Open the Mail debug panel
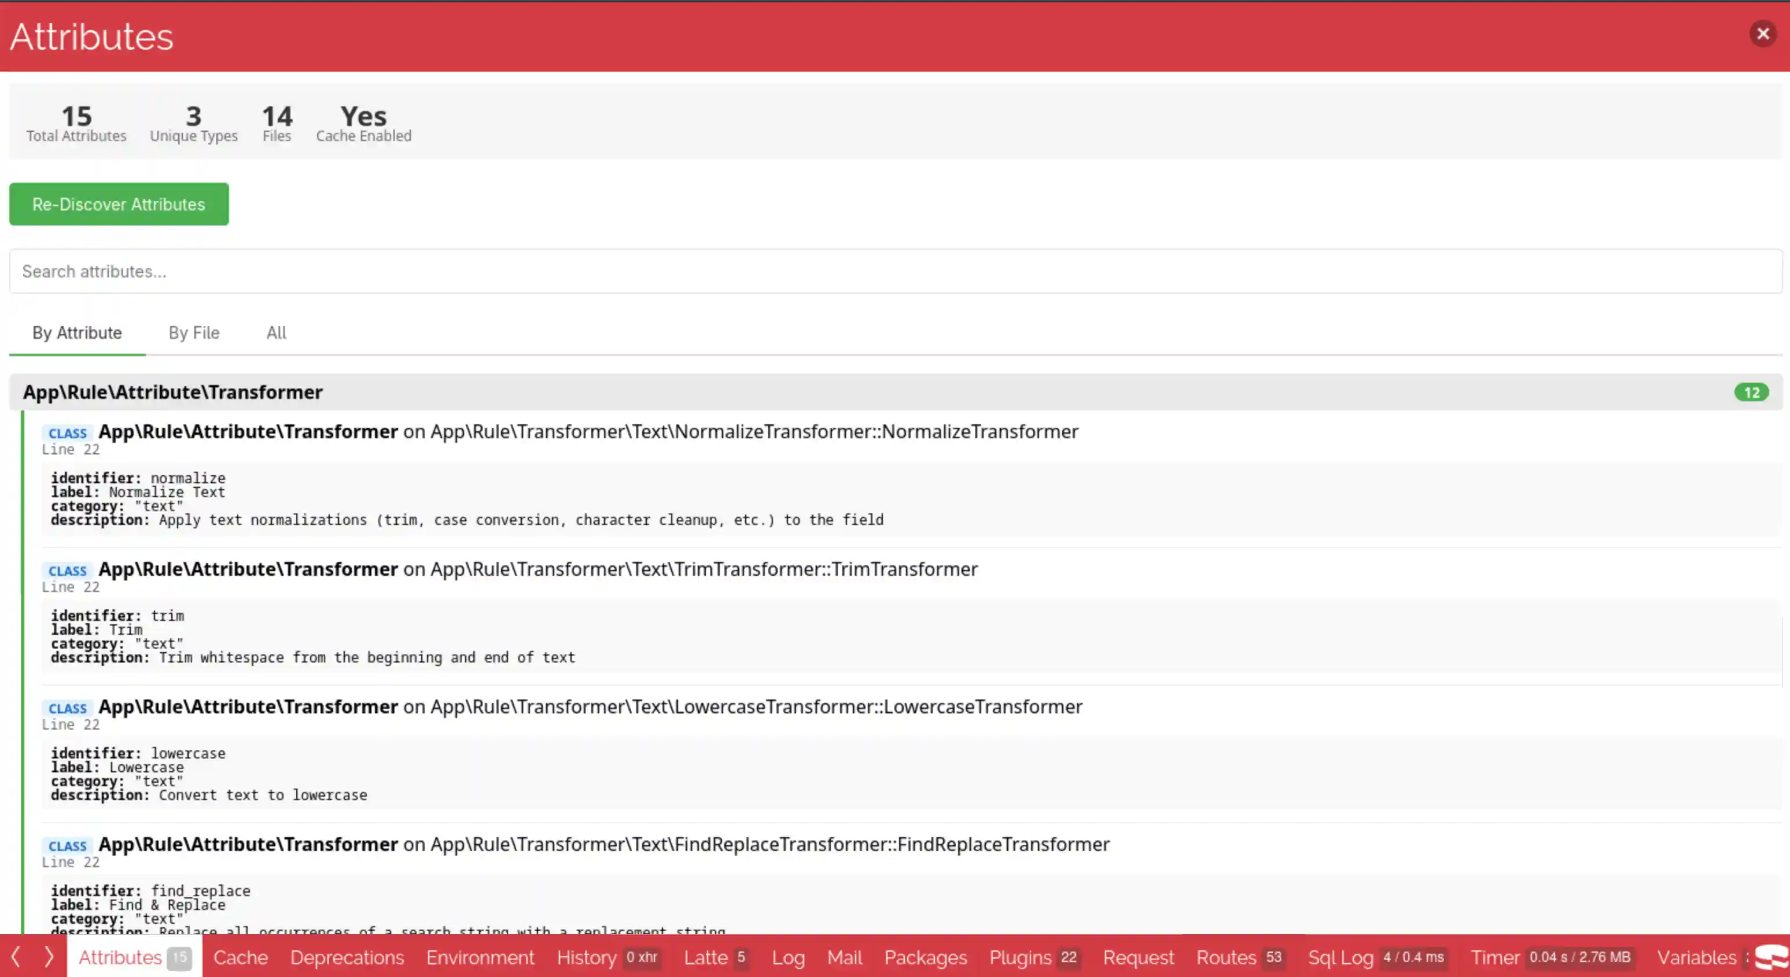 coord(844,957)
